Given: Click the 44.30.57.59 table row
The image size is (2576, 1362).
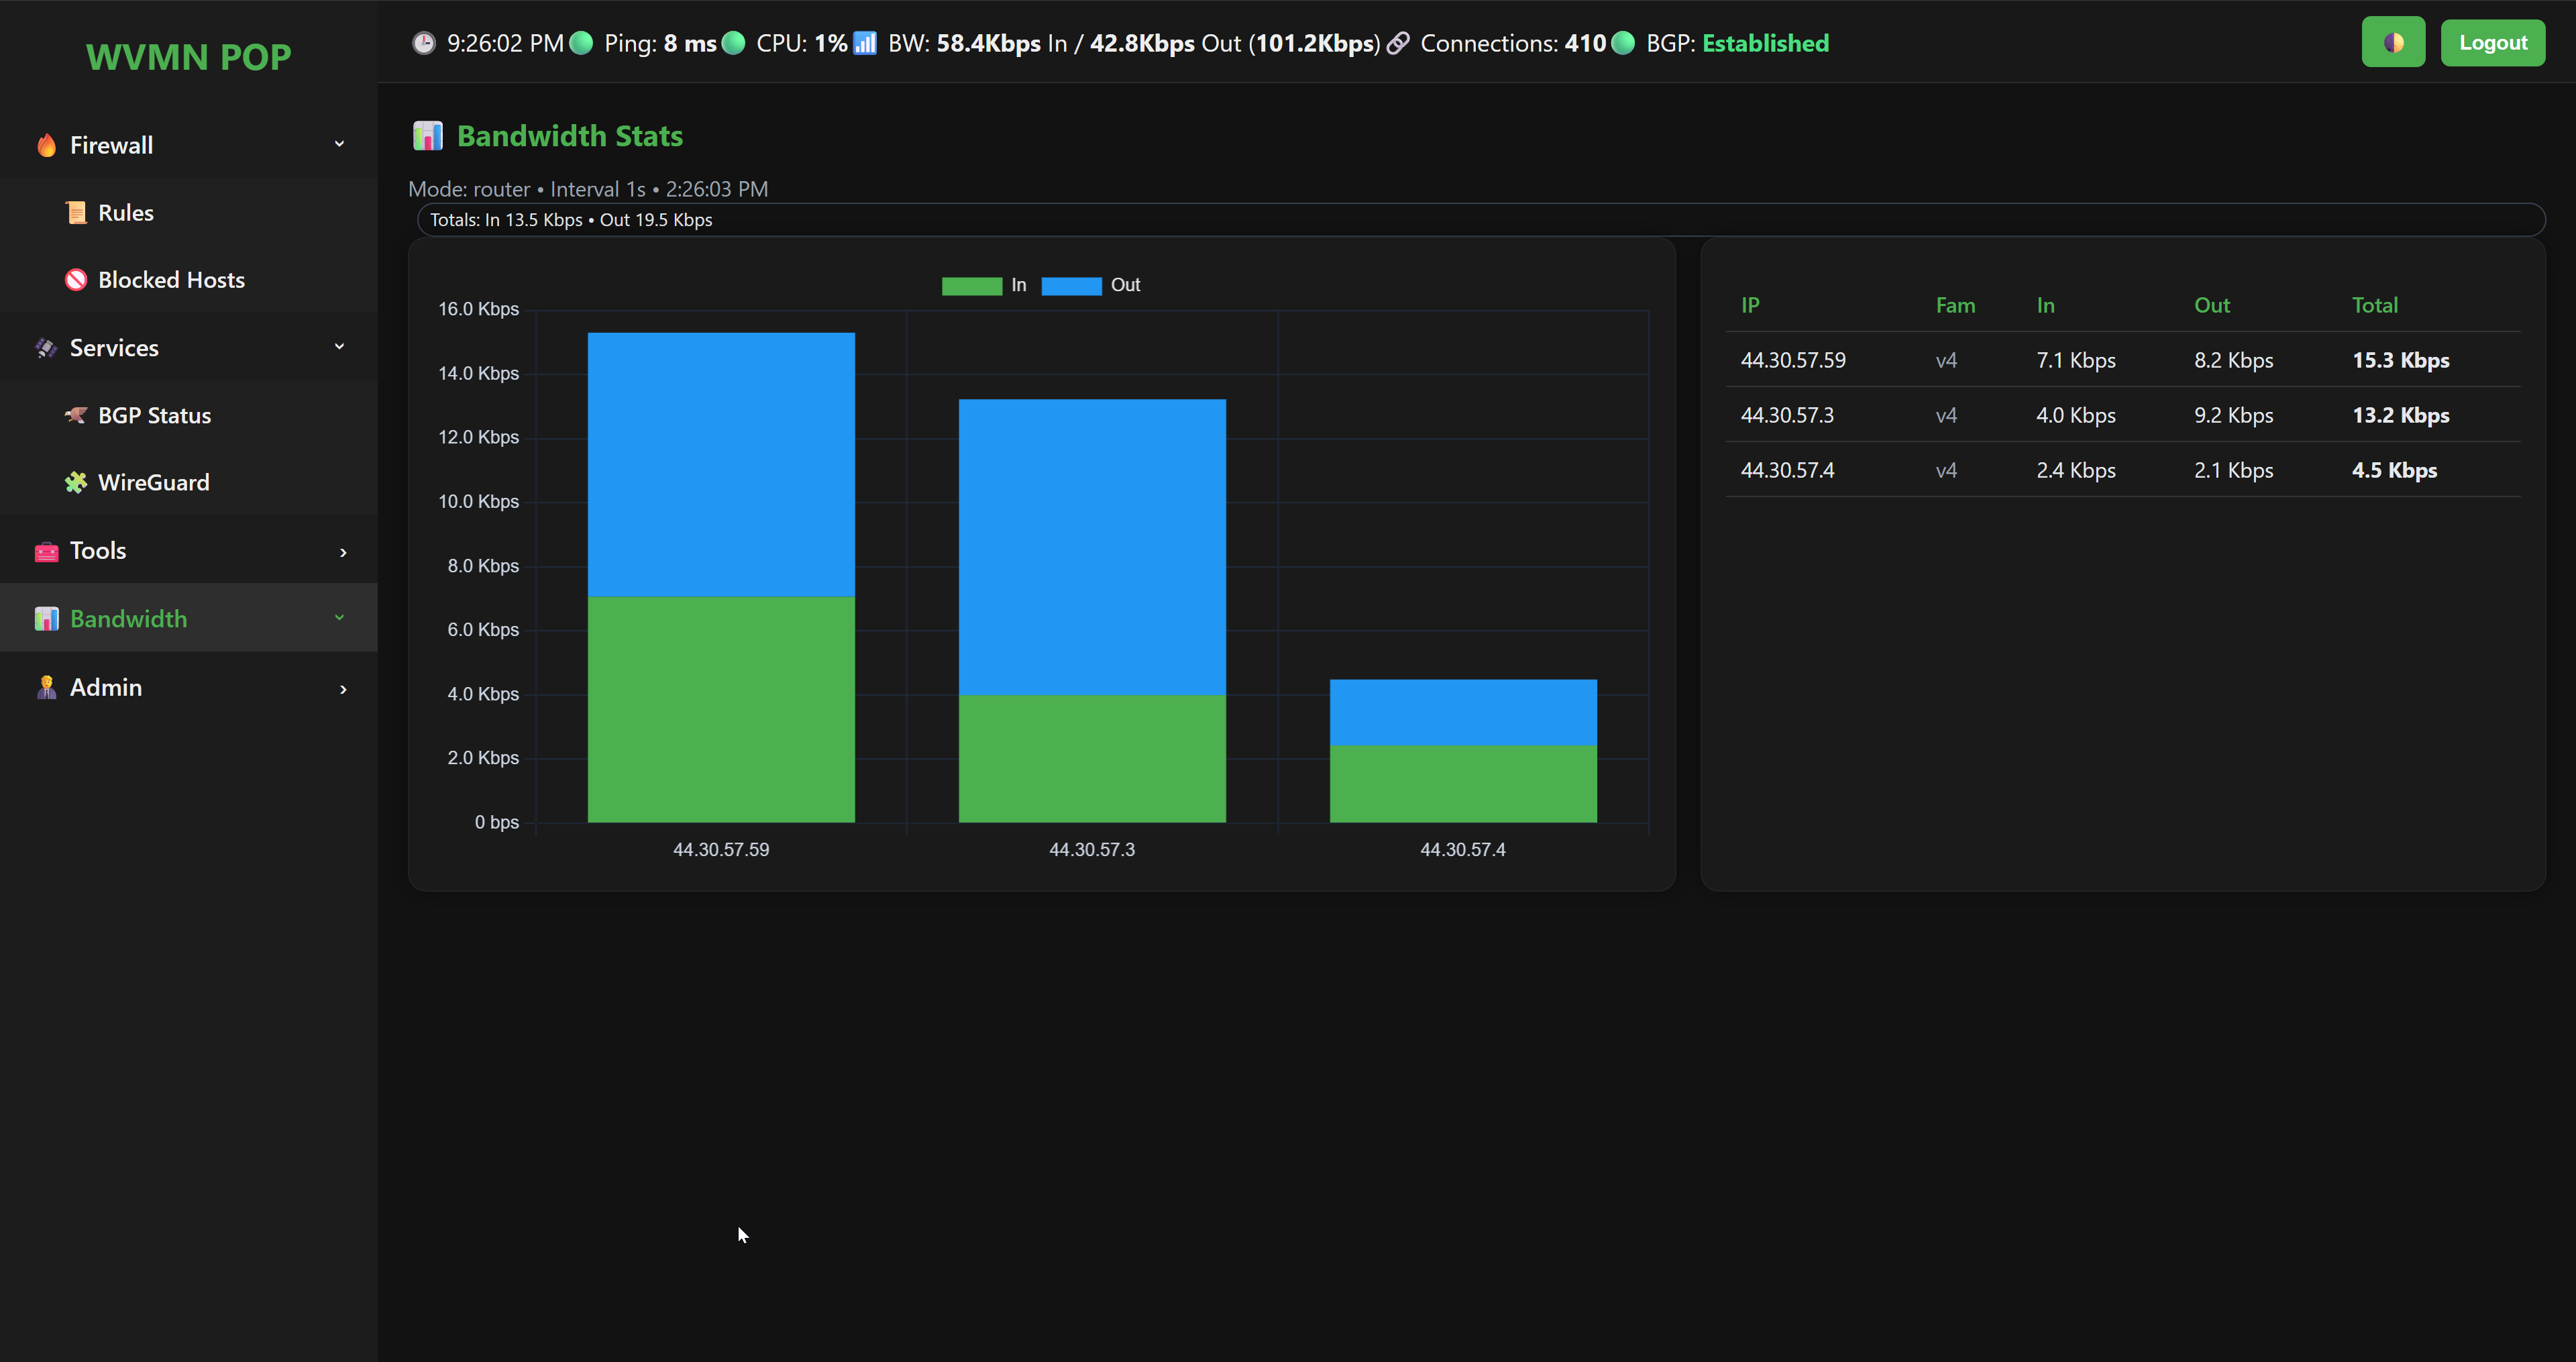Looking at the screenshot, I should click(x=2121, y=360).
